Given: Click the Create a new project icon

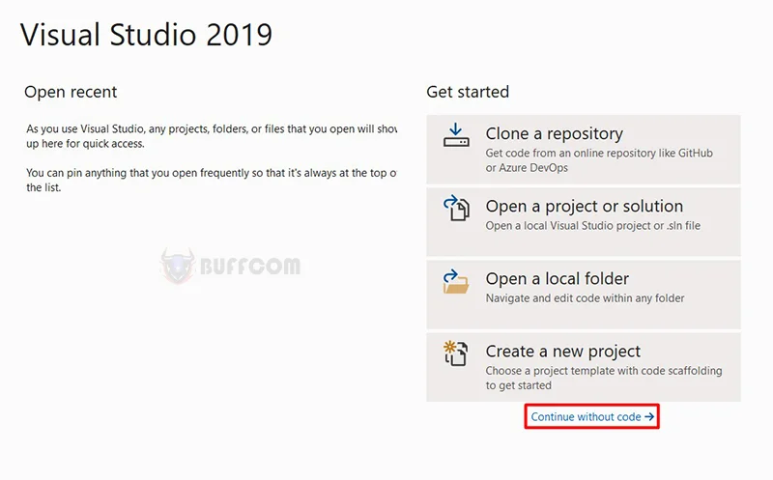Looking at the screenshot, I should [x=455, y=353].
